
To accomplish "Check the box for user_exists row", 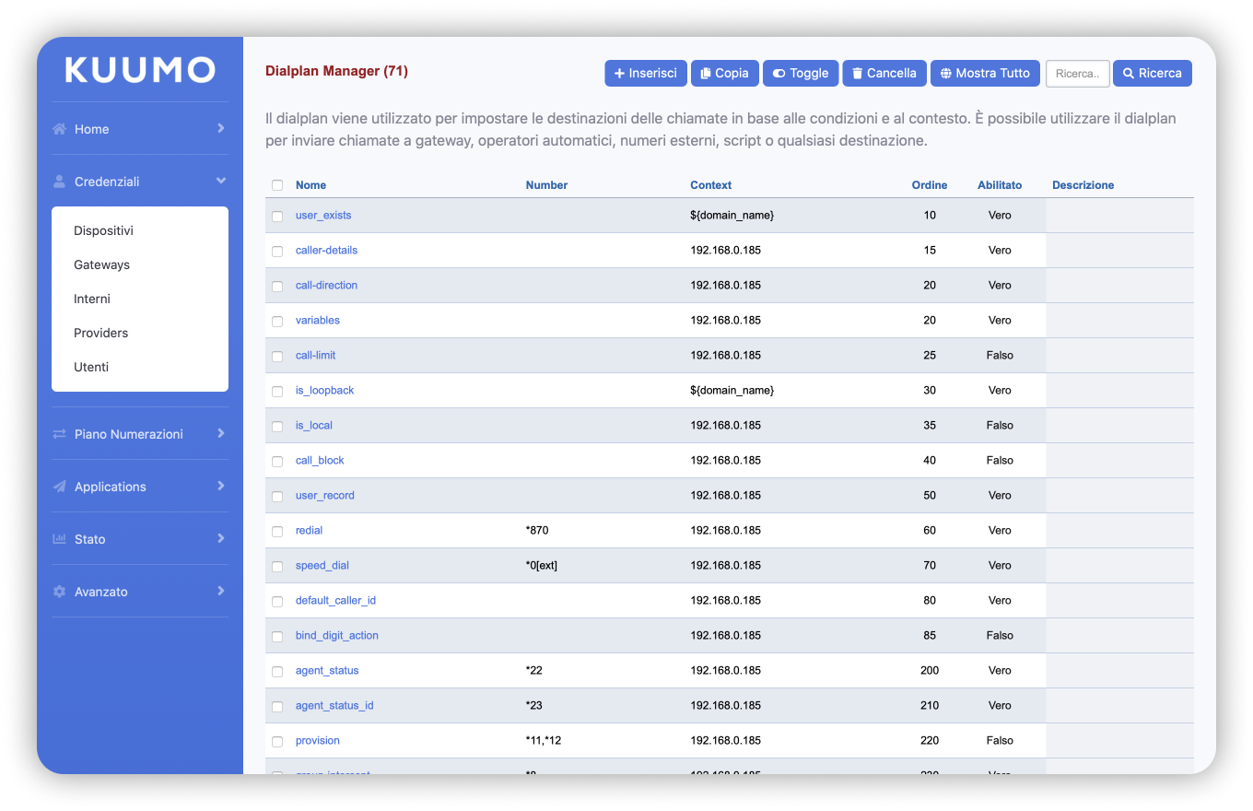I will click(277, 217).
